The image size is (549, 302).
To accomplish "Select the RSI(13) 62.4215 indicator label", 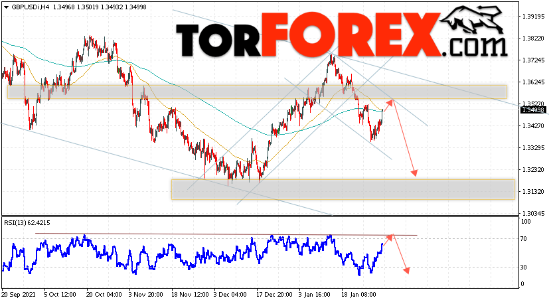I will [x=28, y=222].
